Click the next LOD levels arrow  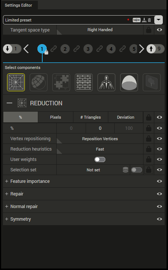click(x=142, y=49)
